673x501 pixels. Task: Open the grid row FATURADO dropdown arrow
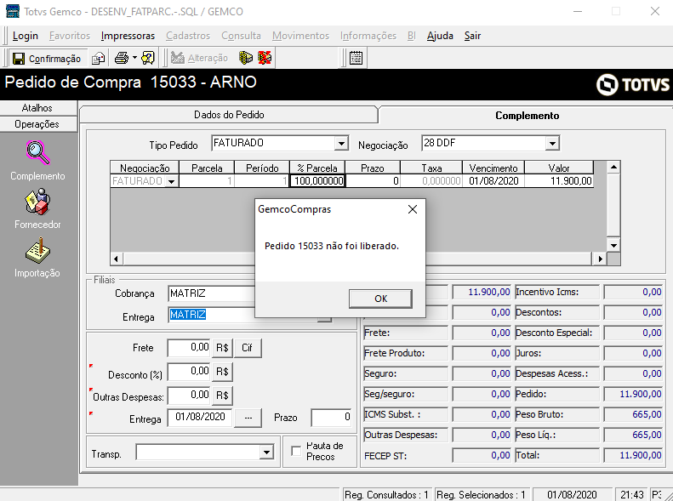pyautogui.click(x=171, y=181)
